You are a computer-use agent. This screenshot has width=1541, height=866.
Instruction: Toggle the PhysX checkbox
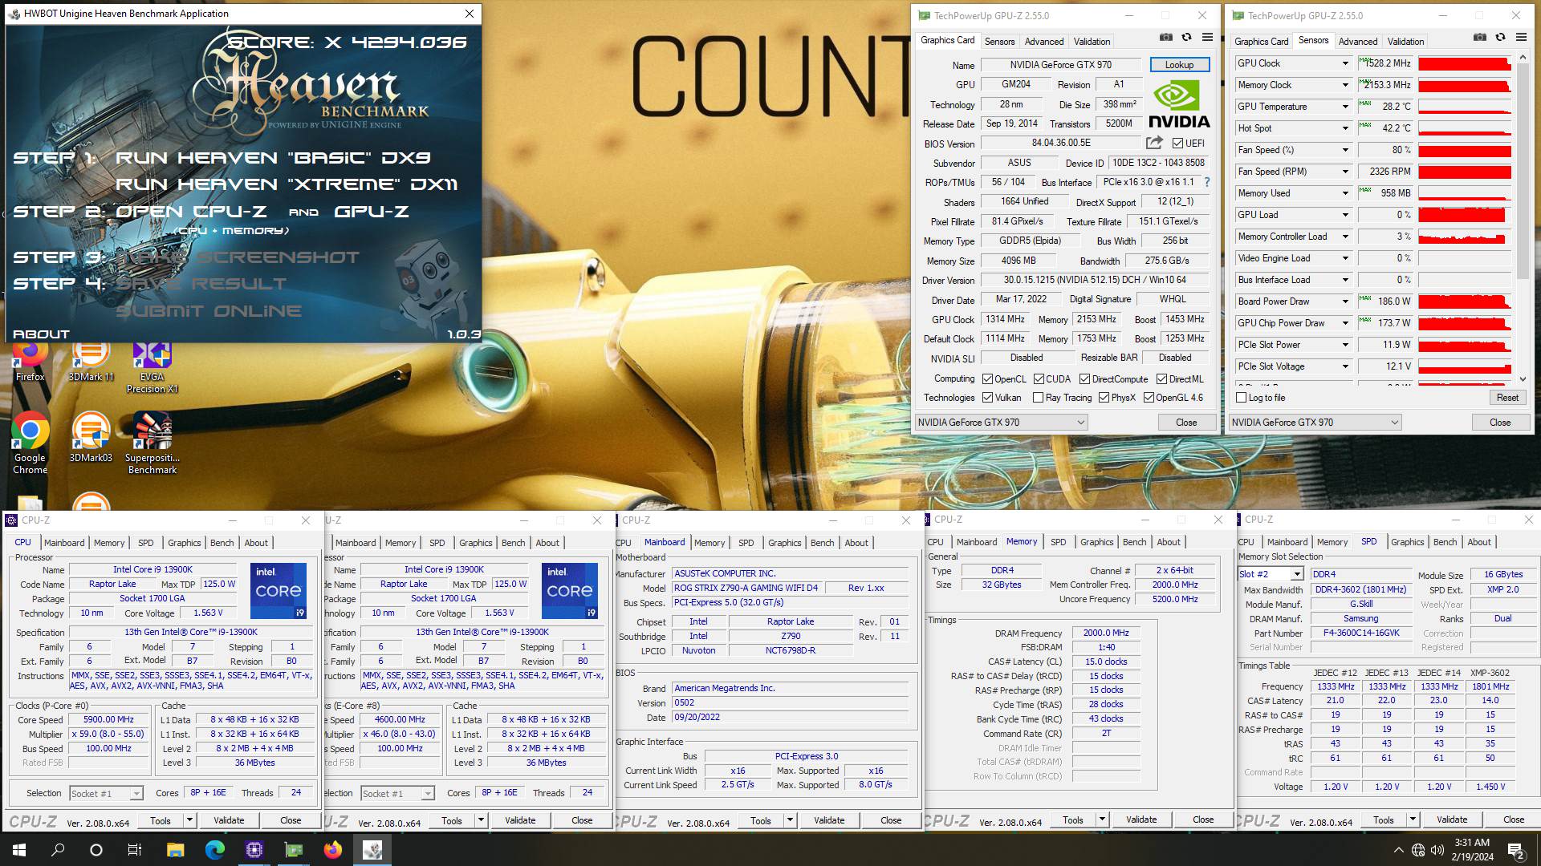tap(1104, 398)
